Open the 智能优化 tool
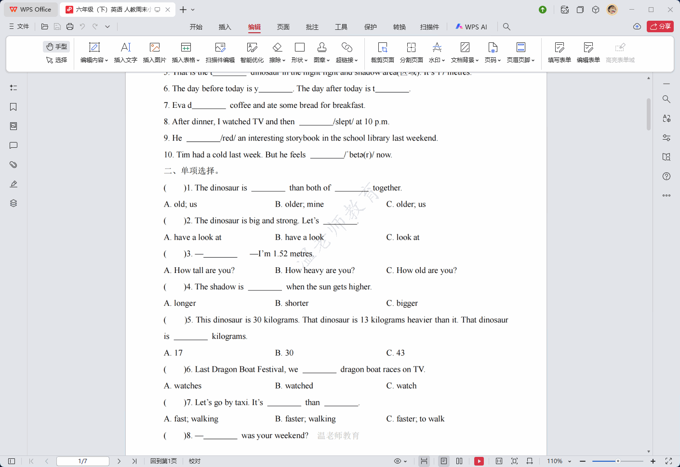680x467 pixels. (252, 52)
